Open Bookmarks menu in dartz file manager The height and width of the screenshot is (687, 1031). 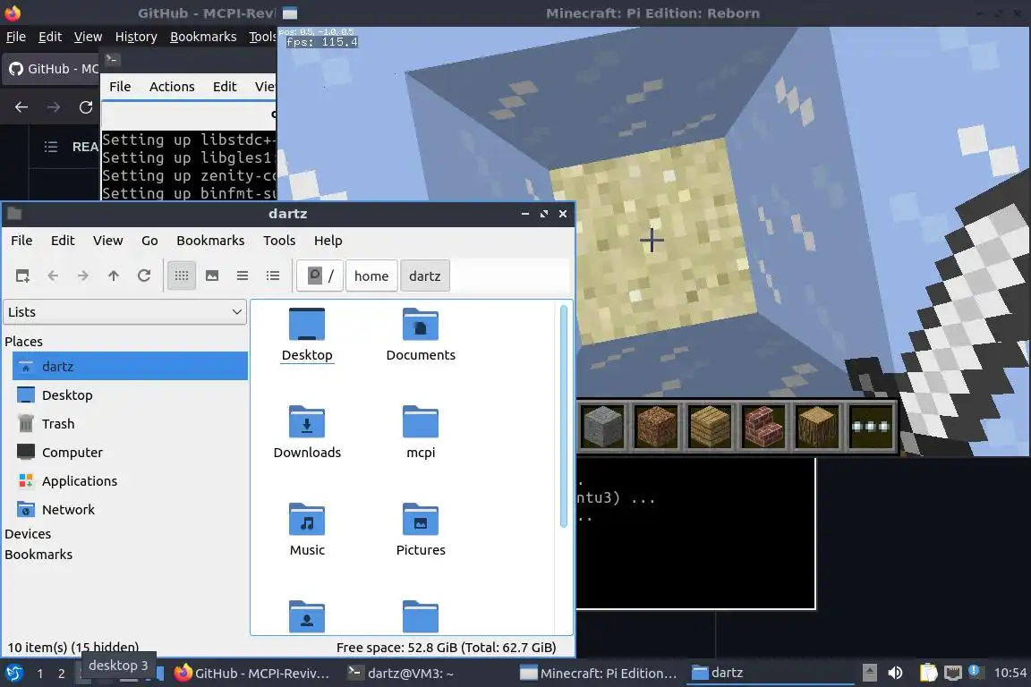[x=210, y=240]
